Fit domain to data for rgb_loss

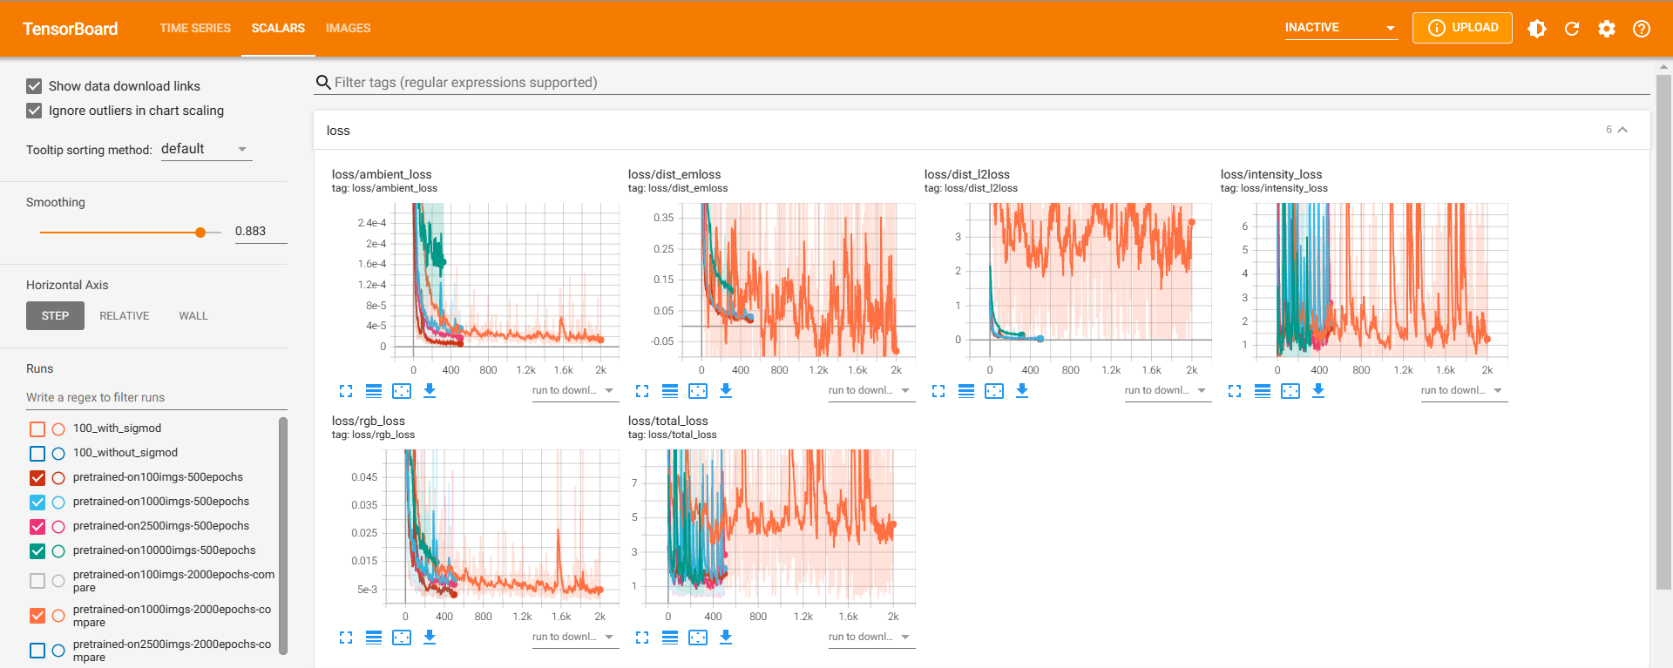(402, 638)
